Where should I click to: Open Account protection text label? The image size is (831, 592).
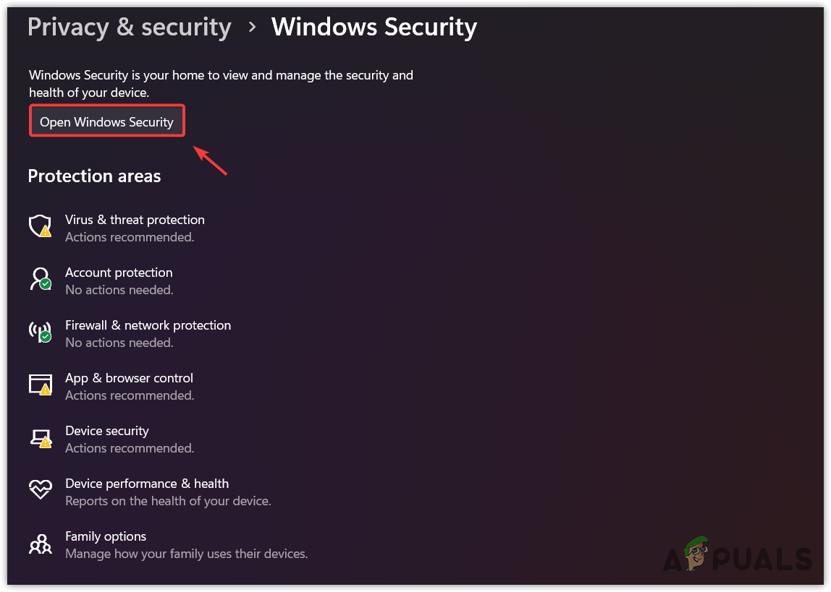coord(119,273)
